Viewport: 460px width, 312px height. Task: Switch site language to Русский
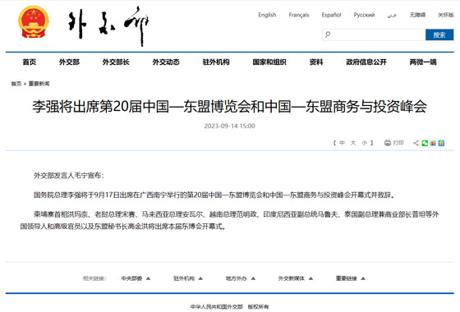(x=364, y=15)
